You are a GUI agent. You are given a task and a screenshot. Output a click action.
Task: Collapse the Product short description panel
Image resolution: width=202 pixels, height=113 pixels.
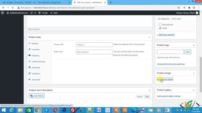point(149,90)
